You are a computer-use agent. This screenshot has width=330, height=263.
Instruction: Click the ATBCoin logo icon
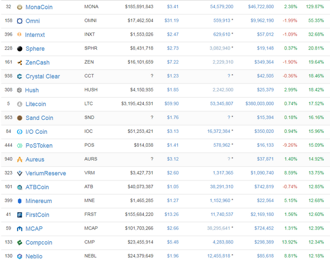20,187
